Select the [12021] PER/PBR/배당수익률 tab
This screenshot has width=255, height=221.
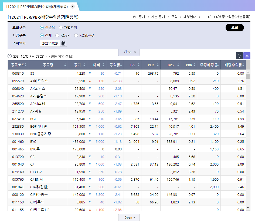[37, 7]
